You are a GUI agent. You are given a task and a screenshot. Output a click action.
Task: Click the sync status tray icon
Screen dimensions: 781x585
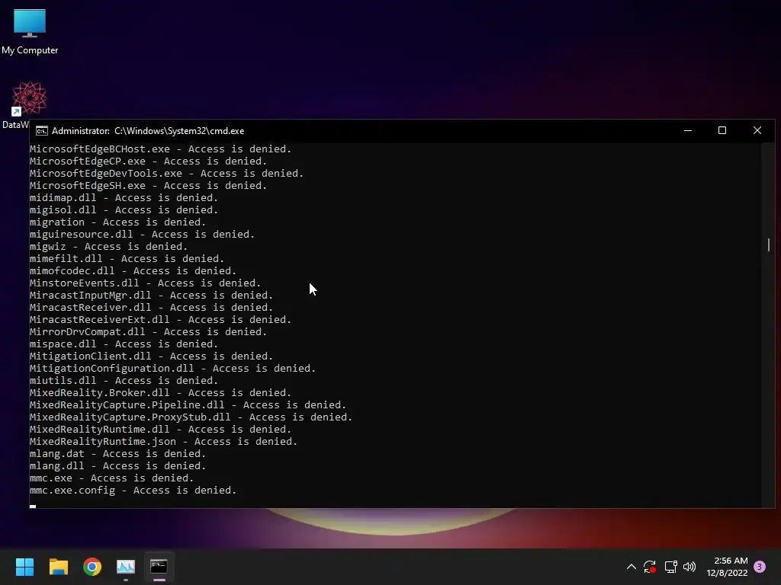pyautogui.click(x=650, y=567)
